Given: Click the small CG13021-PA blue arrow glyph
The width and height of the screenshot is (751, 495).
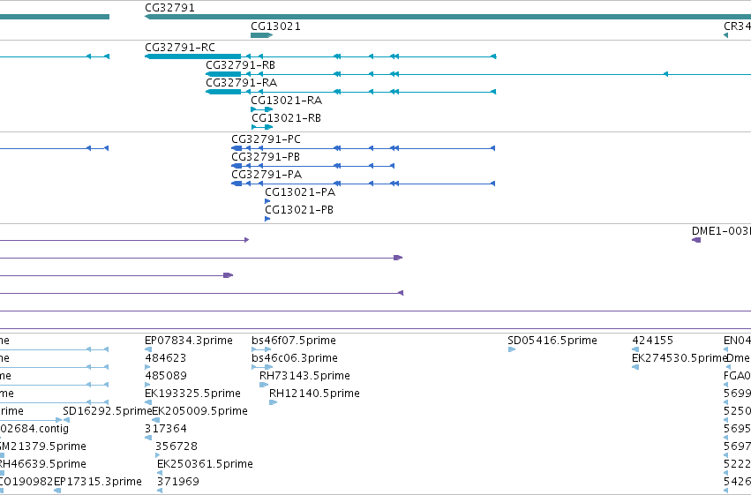Looking at the screenshot, I should click(x=267, y=201).
